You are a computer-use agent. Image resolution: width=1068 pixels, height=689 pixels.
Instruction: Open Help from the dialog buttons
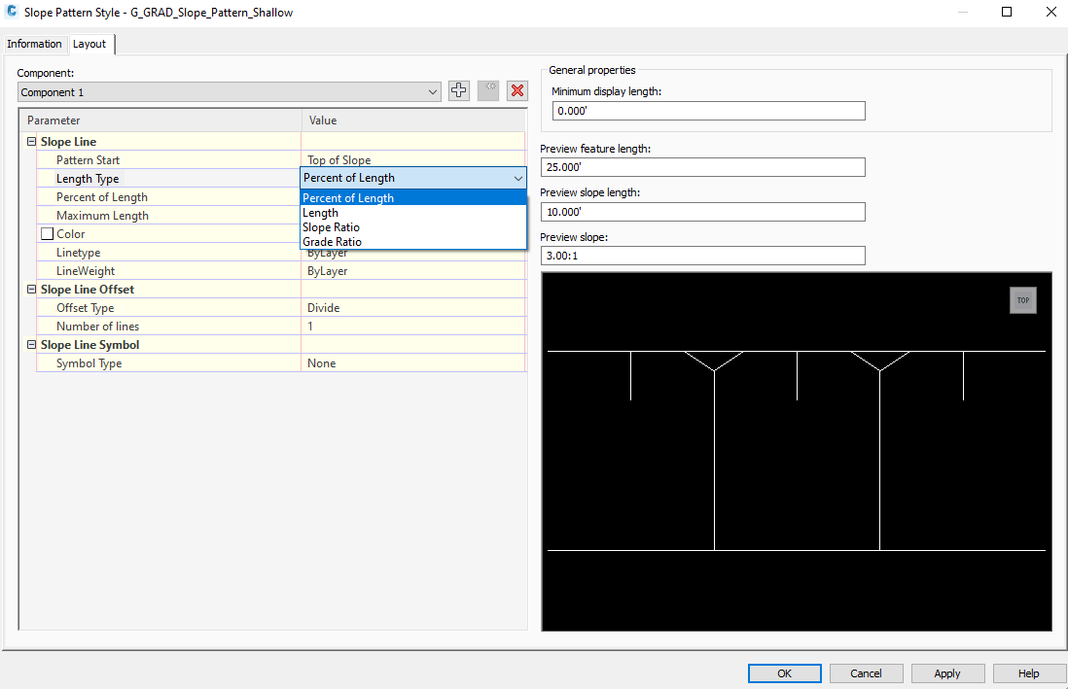coord(1028,673)
